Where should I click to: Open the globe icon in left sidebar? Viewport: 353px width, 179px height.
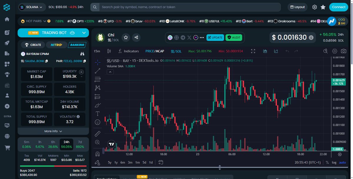7,136
